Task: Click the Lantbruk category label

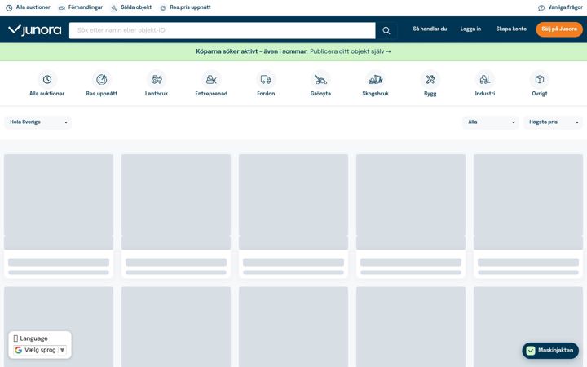Action: (157, 94)
